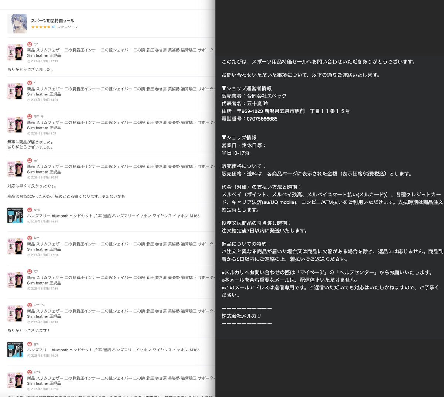Image resolution: width=444 pixels, height=397 pixels.
Task: Click the good-rating face icon beside り*
Action: tap(30, 44)
